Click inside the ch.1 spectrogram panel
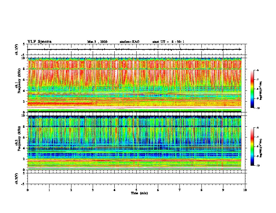 tap(135, 85)
